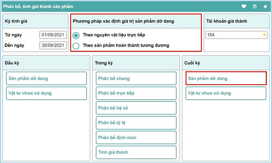Open the 'Phân bổ hệ số' allocation
This screenshot has width=272, height=163.
click(136, 108)
